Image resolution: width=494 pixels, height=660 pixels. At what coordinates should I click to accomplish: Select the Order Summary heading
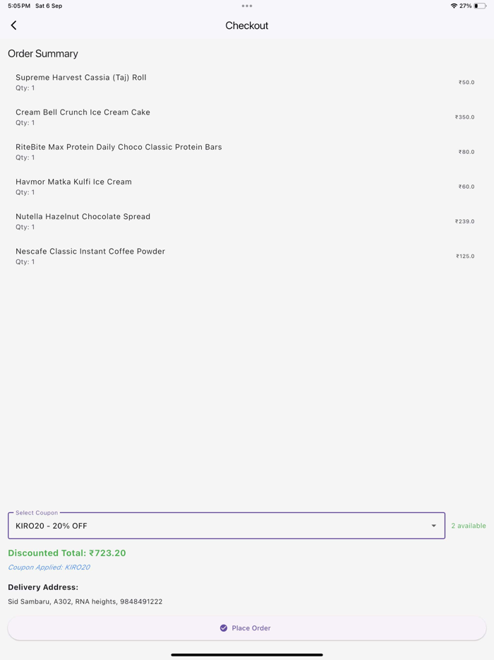pos(42,54)
